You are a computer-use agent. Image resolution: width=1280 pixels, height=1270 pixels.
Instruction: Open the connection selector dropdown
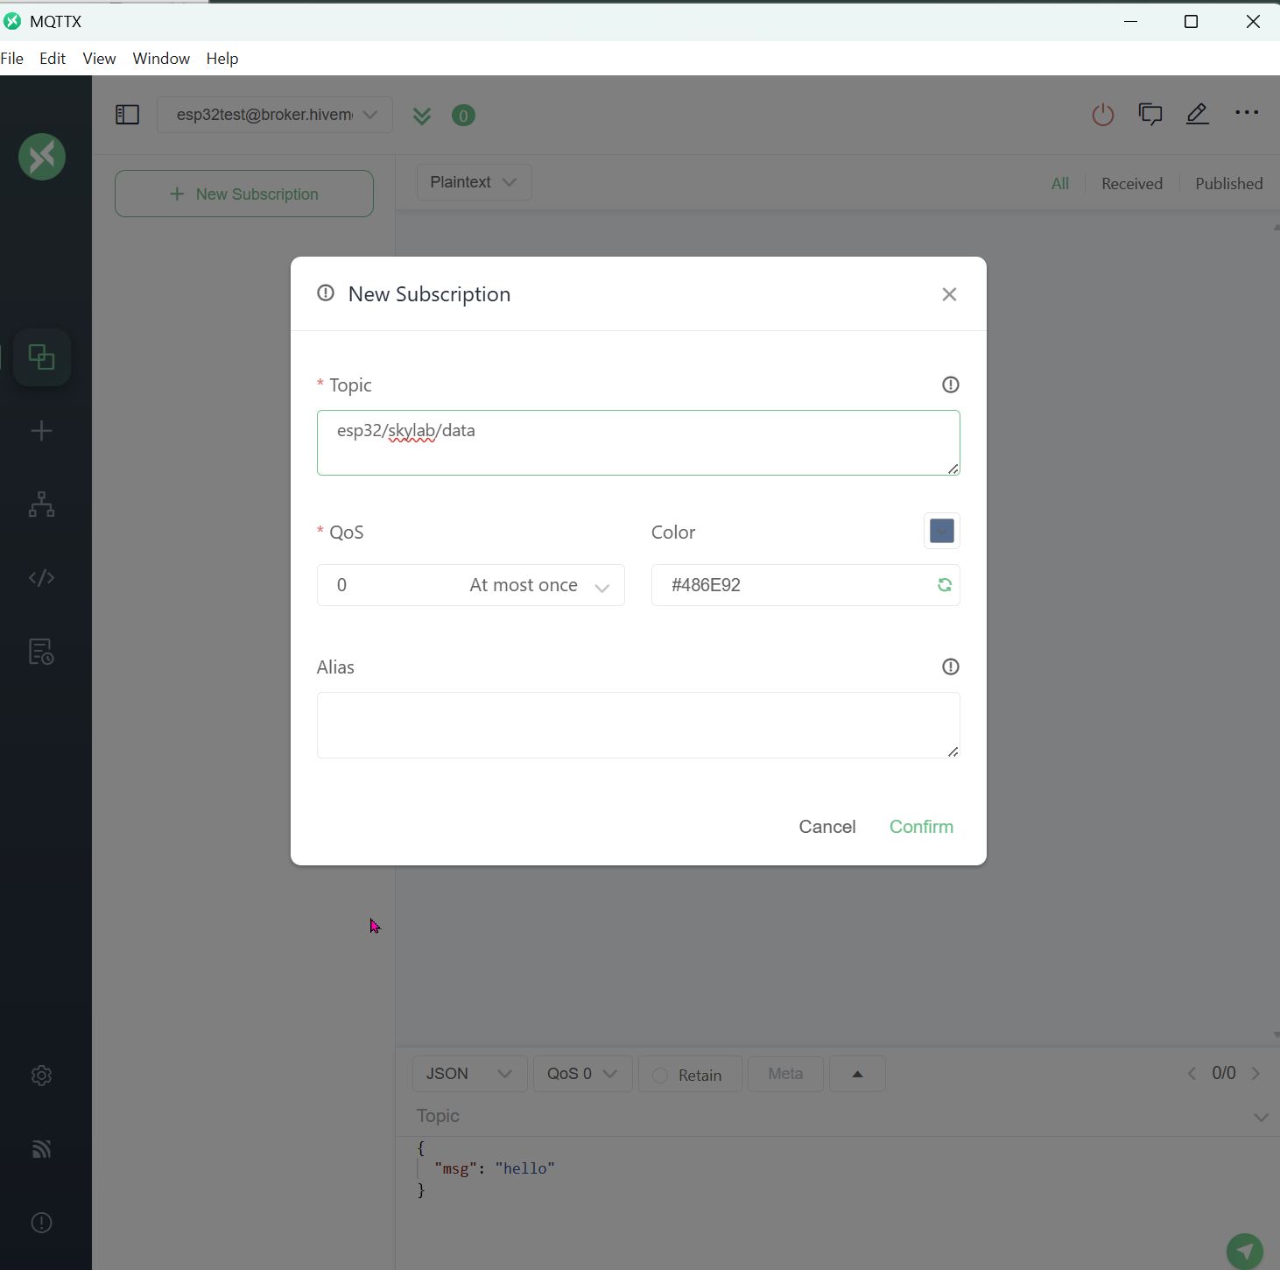(275, 115)
